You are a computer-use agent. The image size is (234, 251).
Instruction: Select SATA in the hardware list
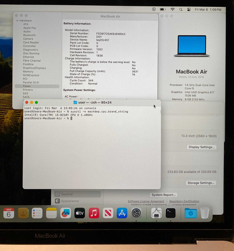click(26, 97)
